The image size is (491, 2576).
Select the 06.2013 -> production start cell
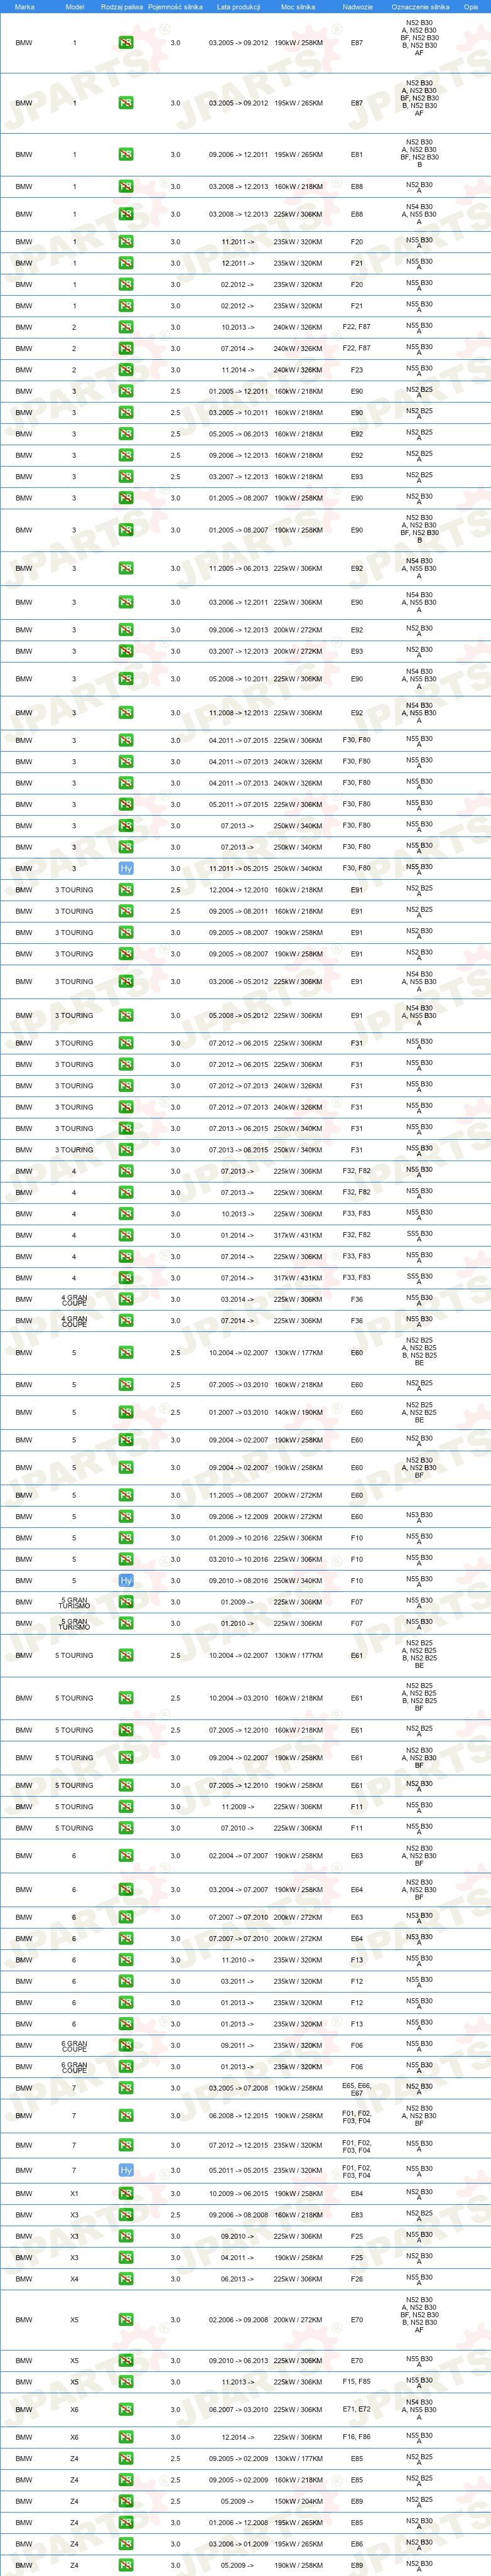(238, 2279)
